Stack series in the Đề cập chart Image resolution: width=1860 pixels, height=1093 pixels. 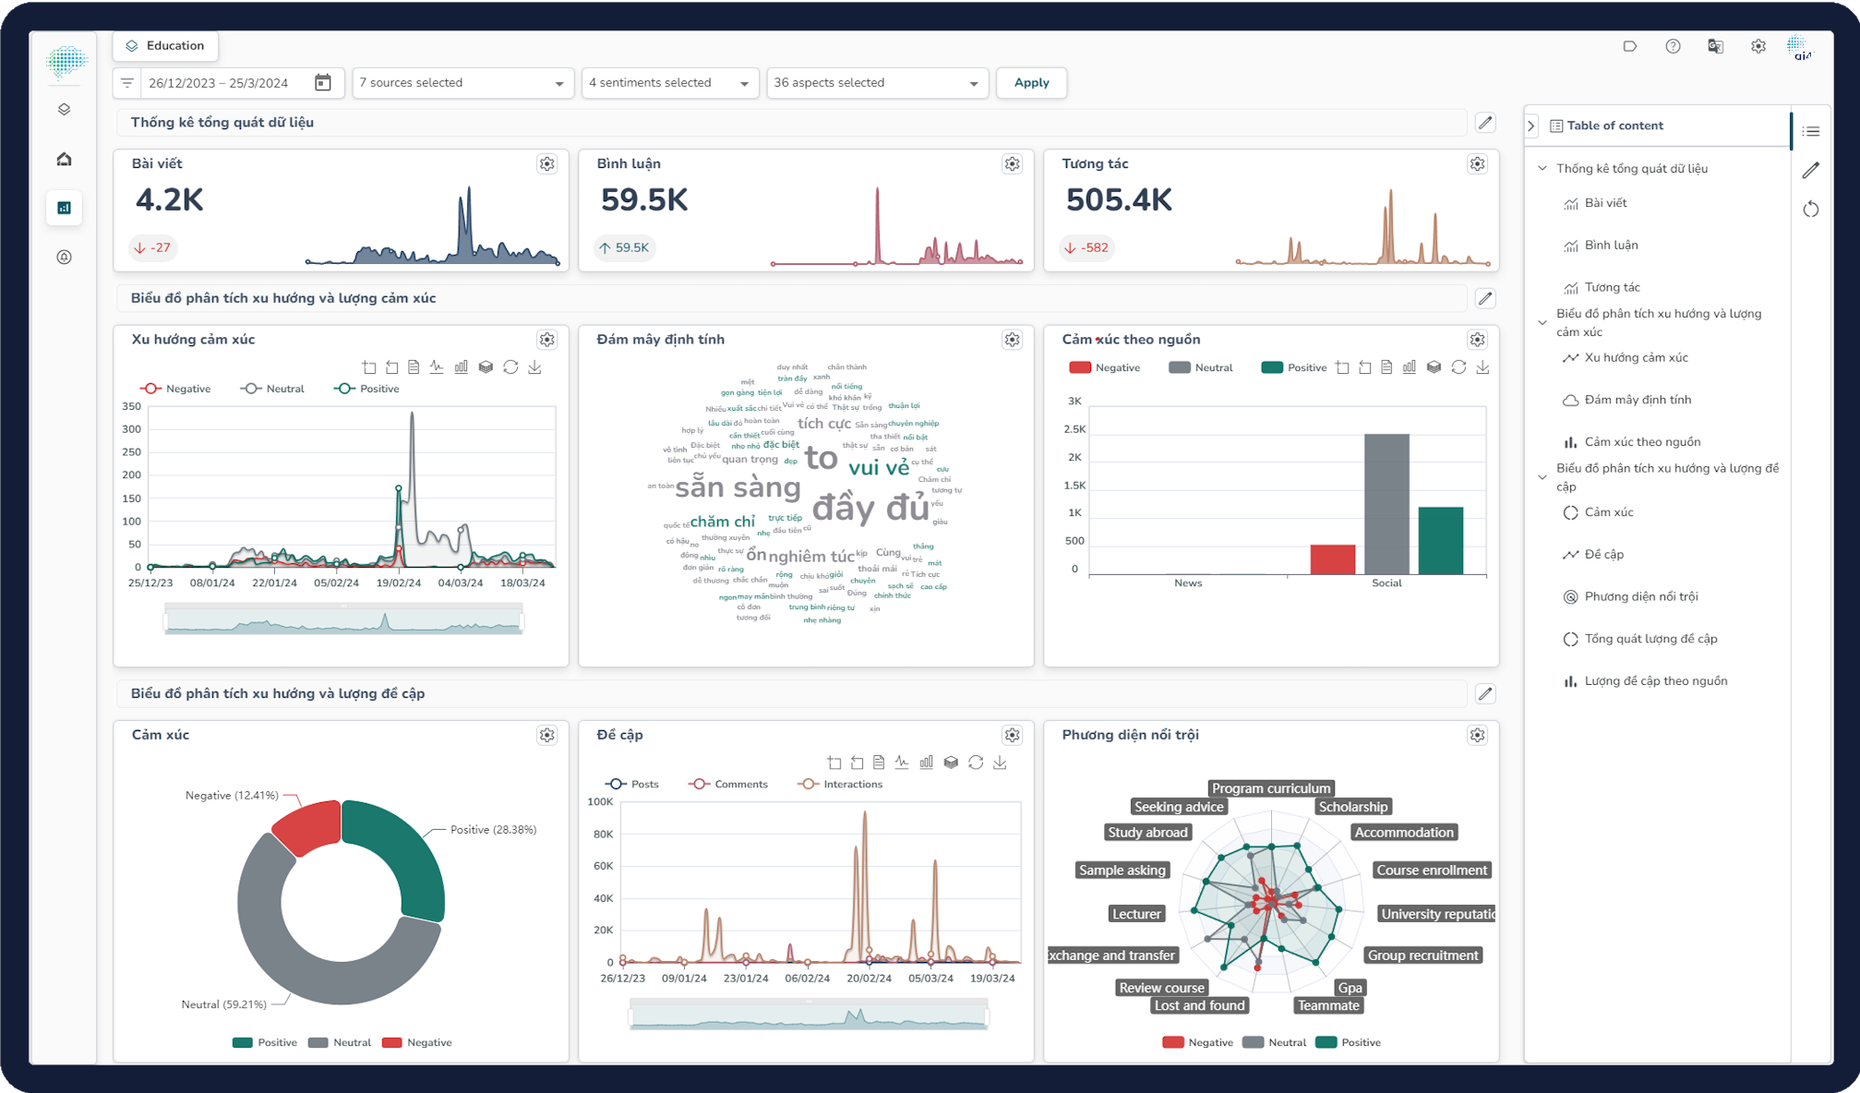pos(951,763)
